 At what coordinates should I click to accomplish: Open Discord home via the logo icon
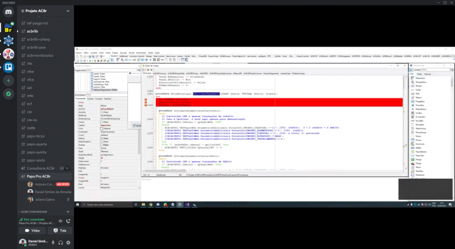coord(8,12)
